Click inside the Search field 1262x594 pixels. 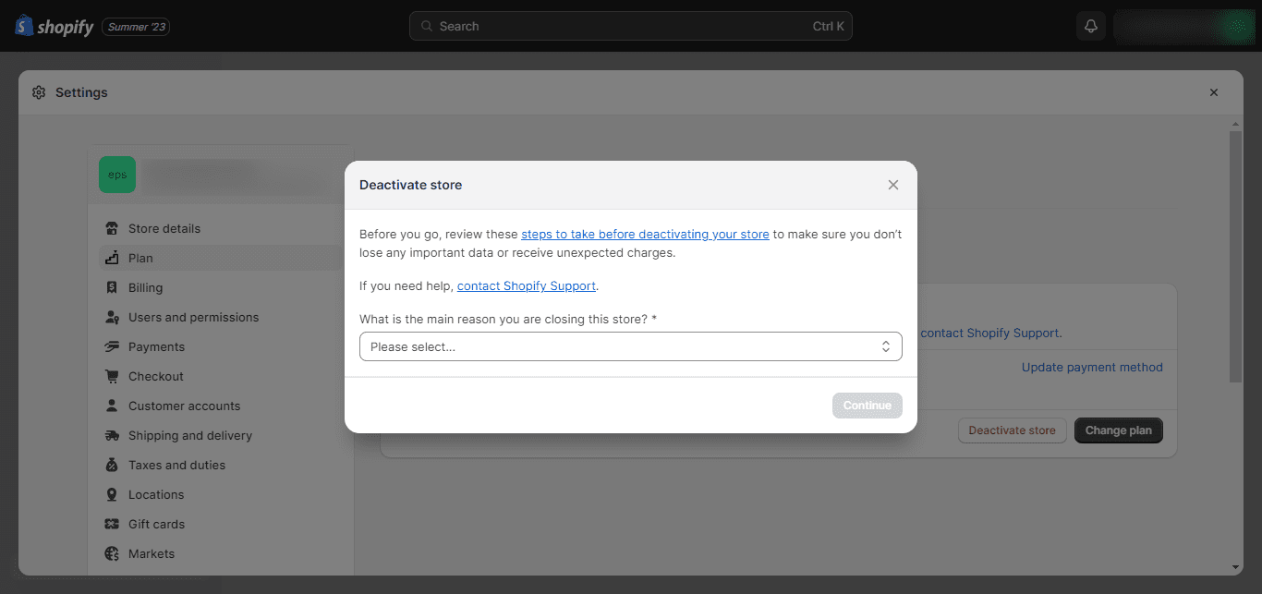[x=631, y=26]
